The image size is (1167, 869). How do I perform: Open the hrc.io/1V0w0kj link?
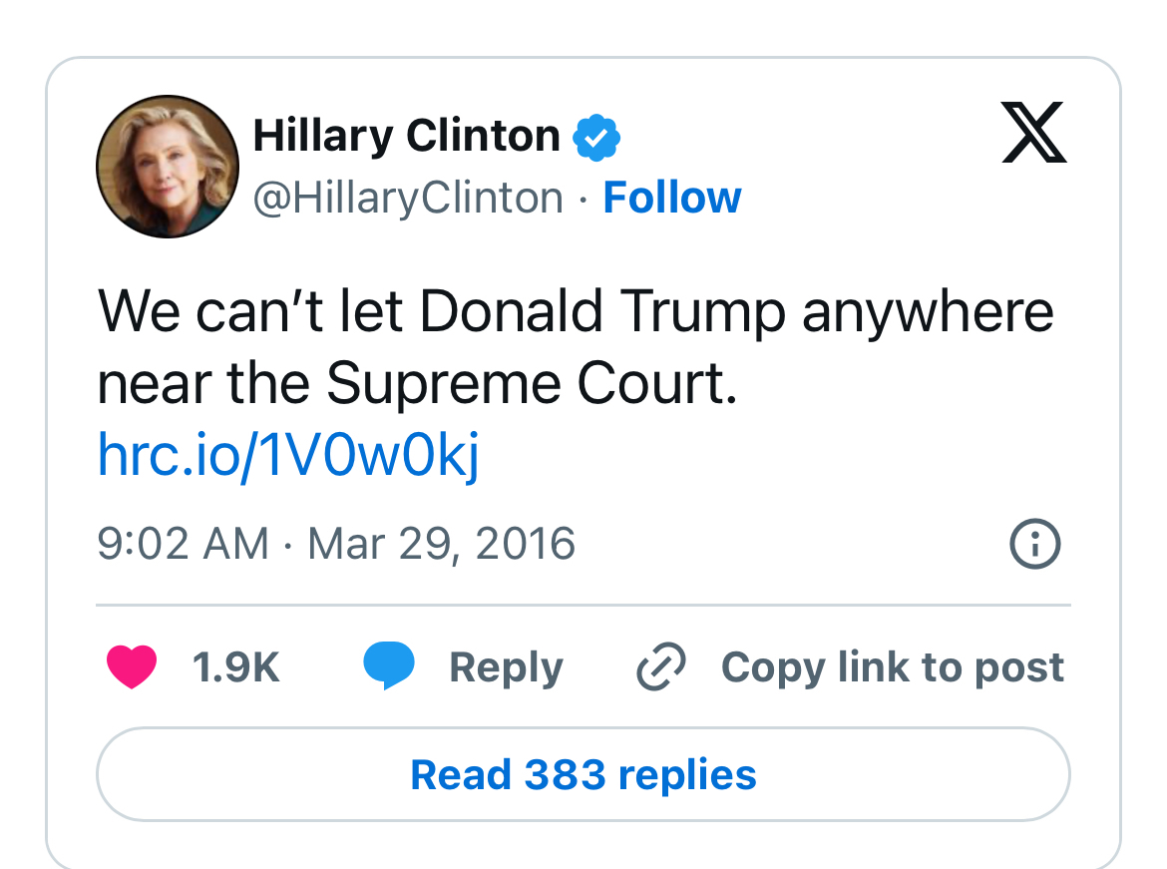[288, 456]
